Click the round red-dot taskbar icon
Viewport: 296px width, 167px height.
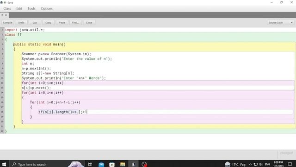coord(144,164)
